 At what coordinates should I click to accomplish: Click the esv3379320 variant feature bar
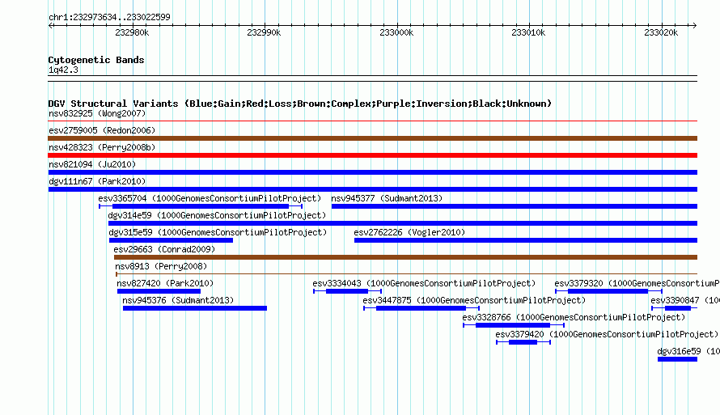click(x=608, y=291)
